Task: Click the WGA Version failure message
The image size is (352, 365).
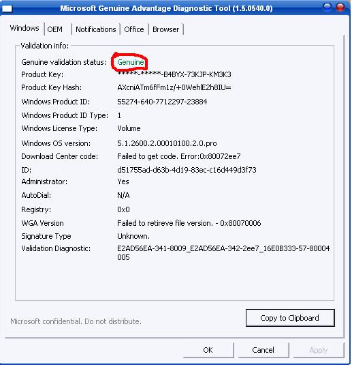Action: [189, 223]
